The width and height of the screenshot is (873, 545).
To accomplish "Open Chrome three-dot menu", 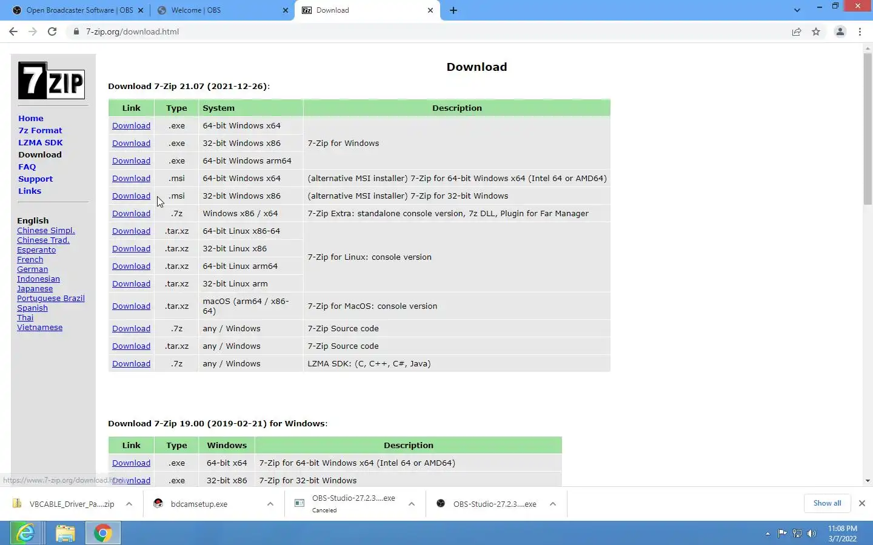I will (x=860, y=31).
